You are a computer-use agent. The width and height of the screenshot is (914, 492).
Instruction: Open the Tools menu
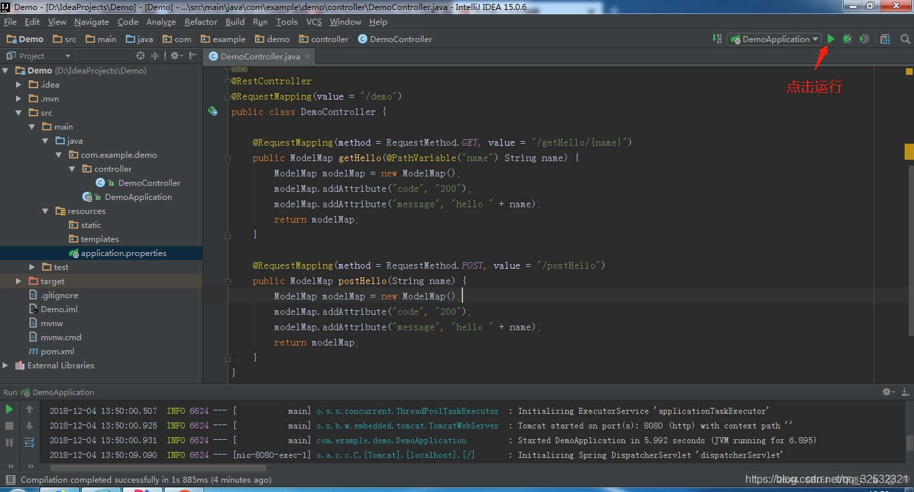[x=287, y=21]
